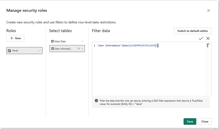219x129 pixels.
Task: Click the editor's vertical scrollbar thumb
Action: 208,45
